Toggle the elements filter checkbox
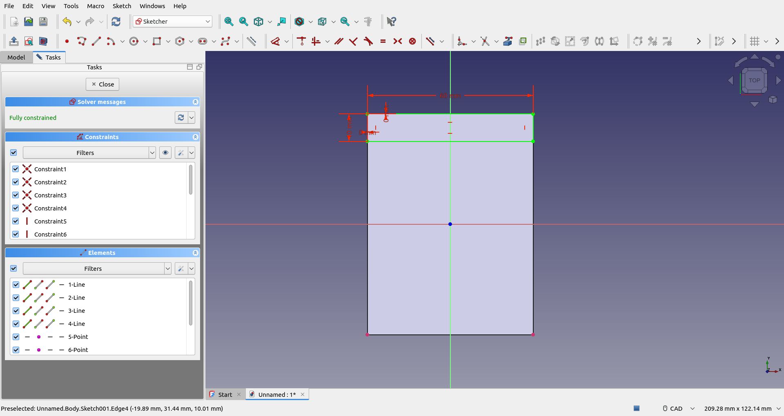Viewport: 784px width, 416px height. coord(13,268)
